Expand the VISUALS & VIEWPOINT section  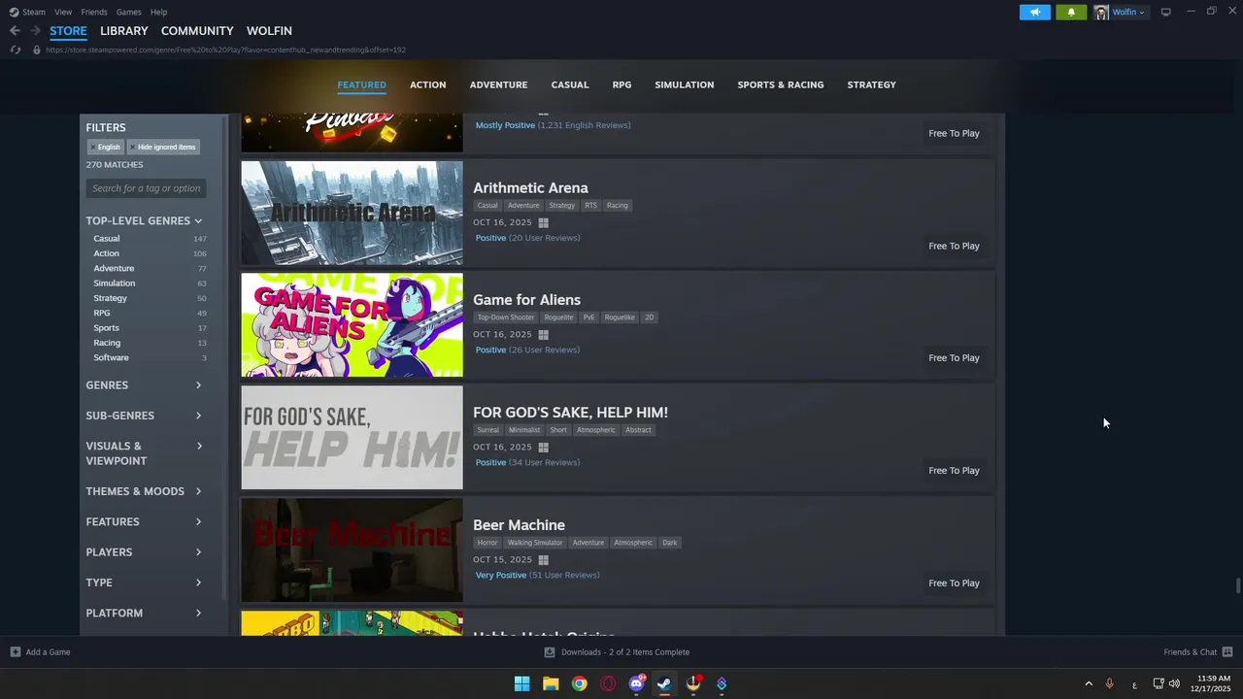(x=144, y=453)
